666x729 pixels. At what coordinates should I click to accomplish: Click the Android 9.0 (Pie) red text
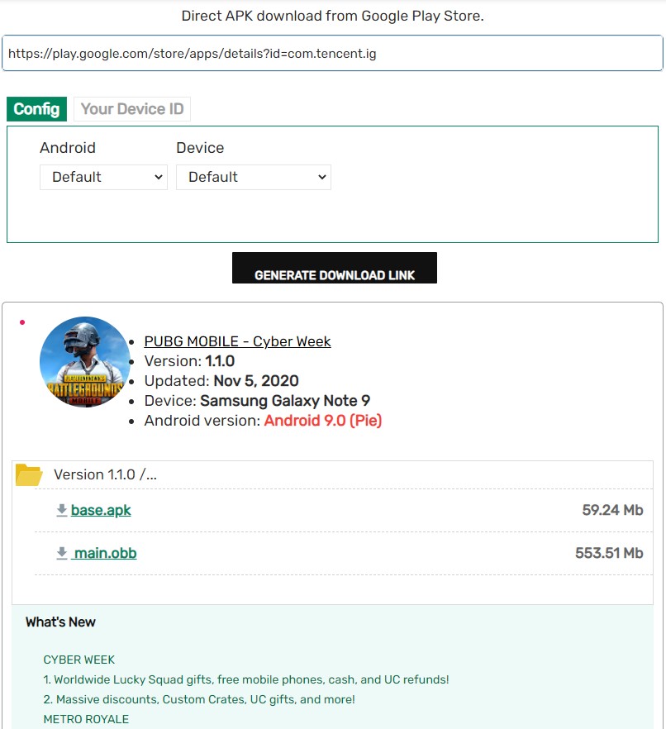click(323, 421)
